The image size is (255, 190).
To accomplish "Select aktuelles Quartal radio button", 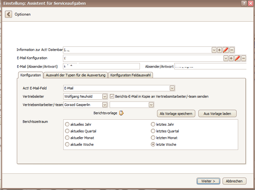I will [67, 131].
